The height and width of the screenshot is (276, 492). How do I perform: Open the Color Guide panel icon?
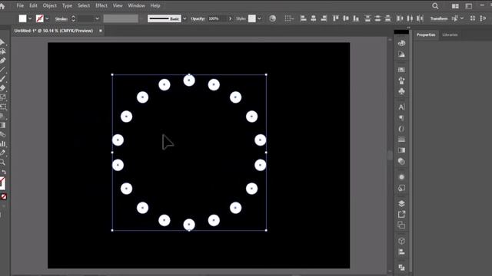tap(401, 54)
